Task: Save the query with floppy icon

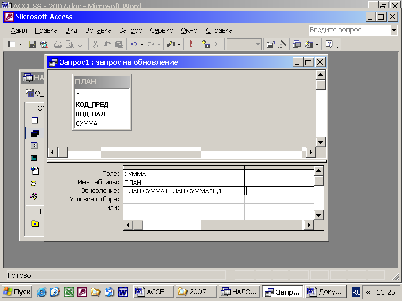Action: (x=32, y=44)
